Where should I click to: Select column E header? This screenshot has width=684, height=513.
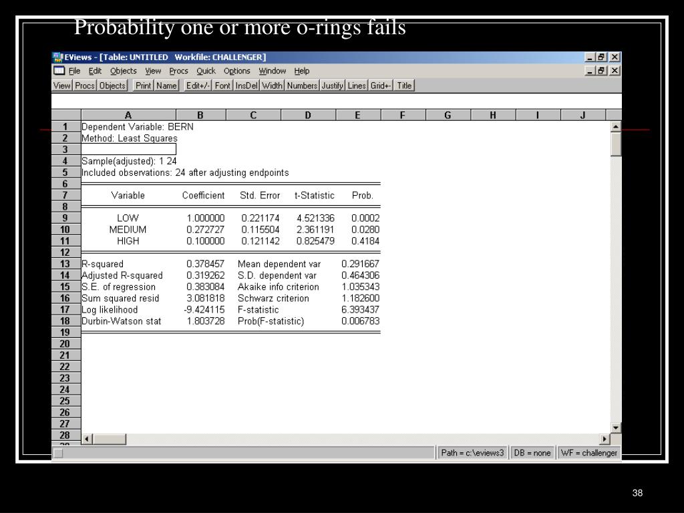358,115
